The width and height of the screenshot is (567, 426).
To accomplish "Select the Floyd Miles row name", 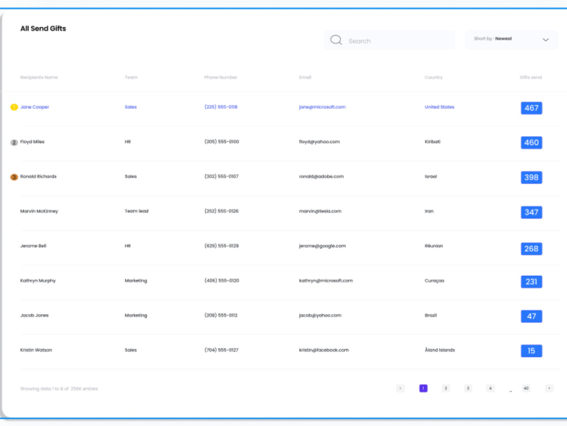I will (32, 142).
